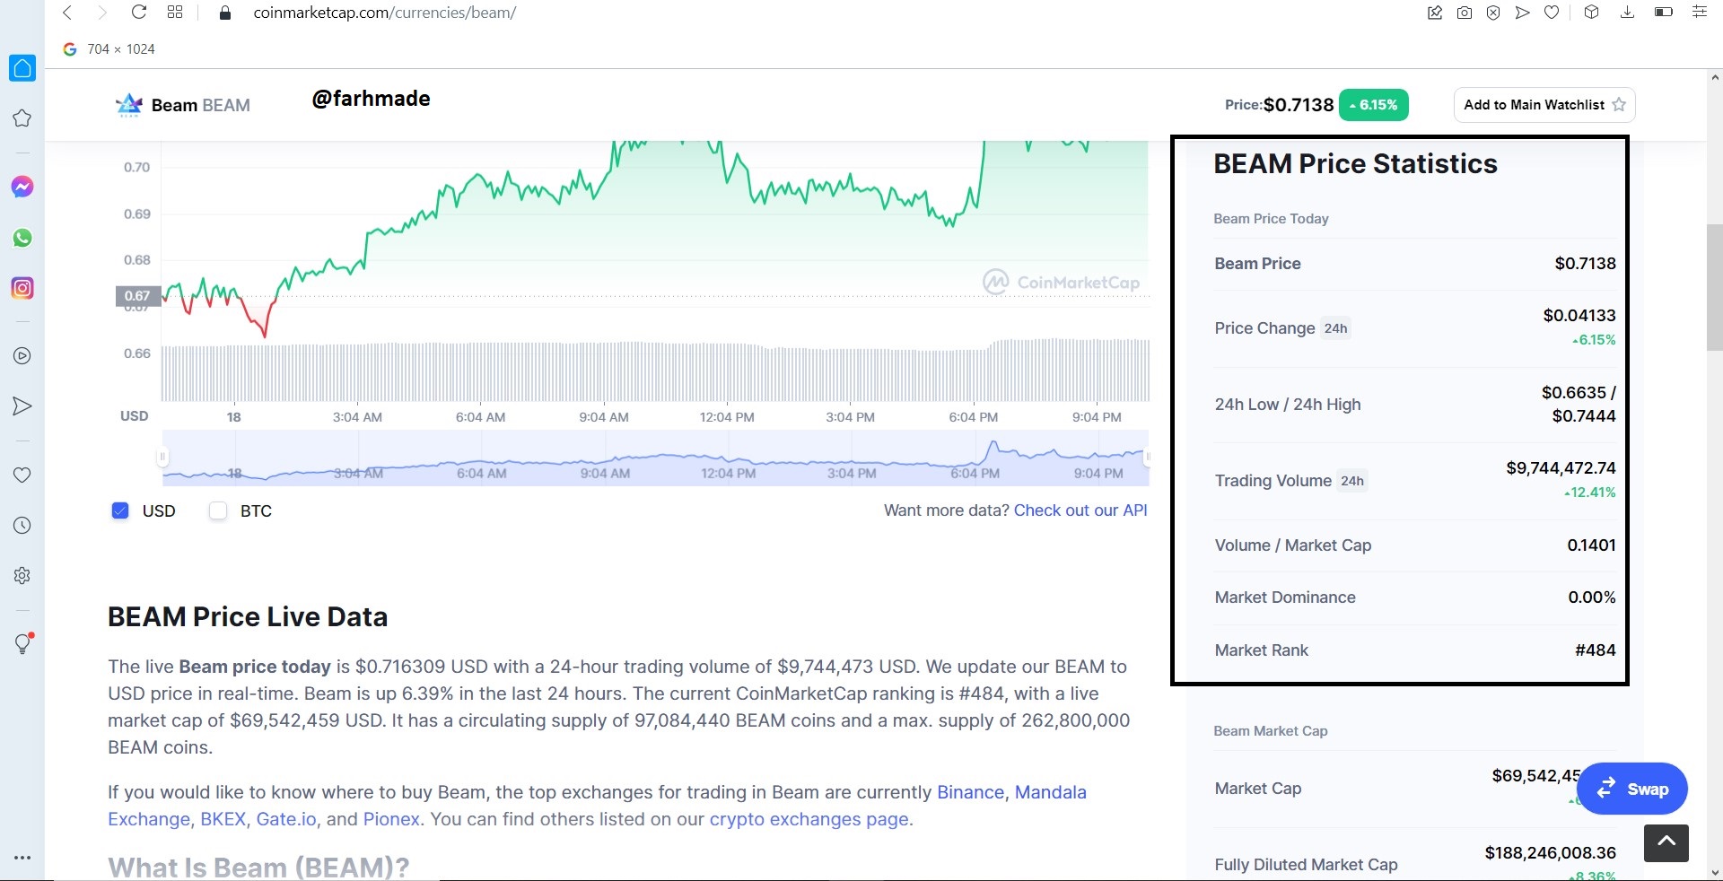Screen dimensions: 1723x881
Task: Click the 24h label beside Trading Volume
Action: [x=1352, y=481]
